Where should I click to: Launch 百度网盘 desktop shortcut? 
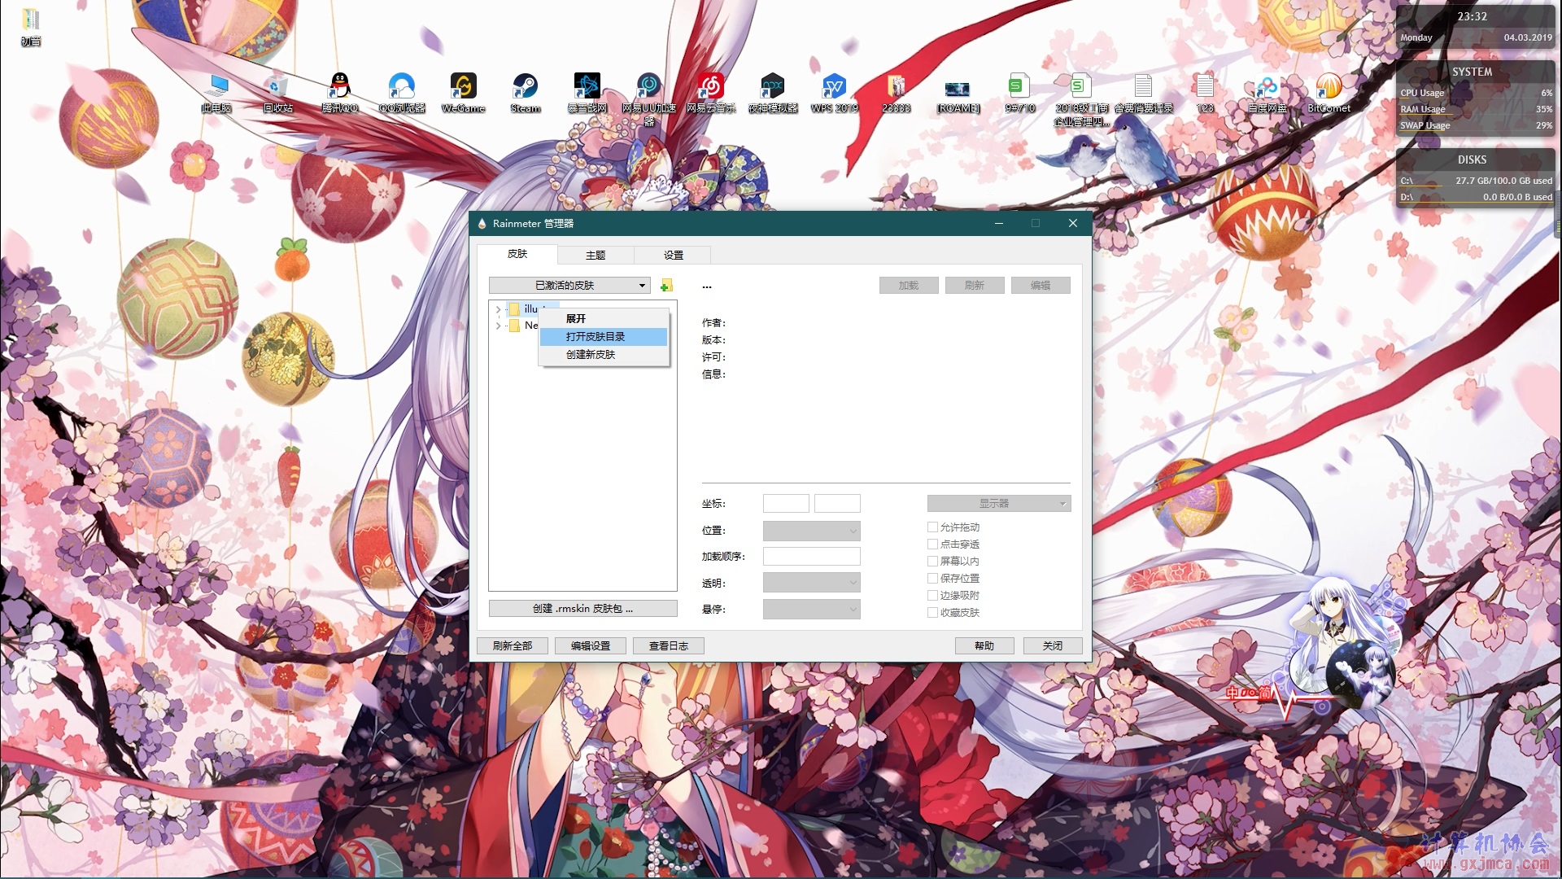1267,93
